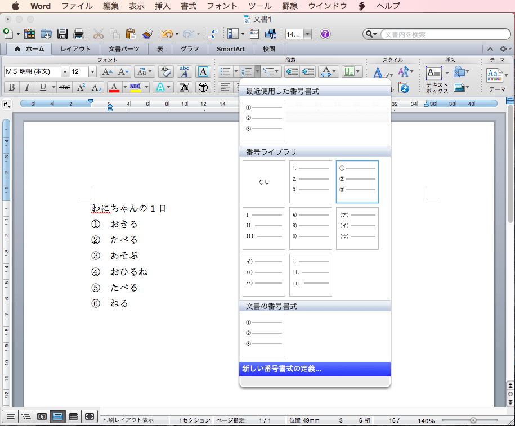Screen dimensions: 515x426
Task: Open the font size dropdown arrow
Action: click(x=93, y=71)
